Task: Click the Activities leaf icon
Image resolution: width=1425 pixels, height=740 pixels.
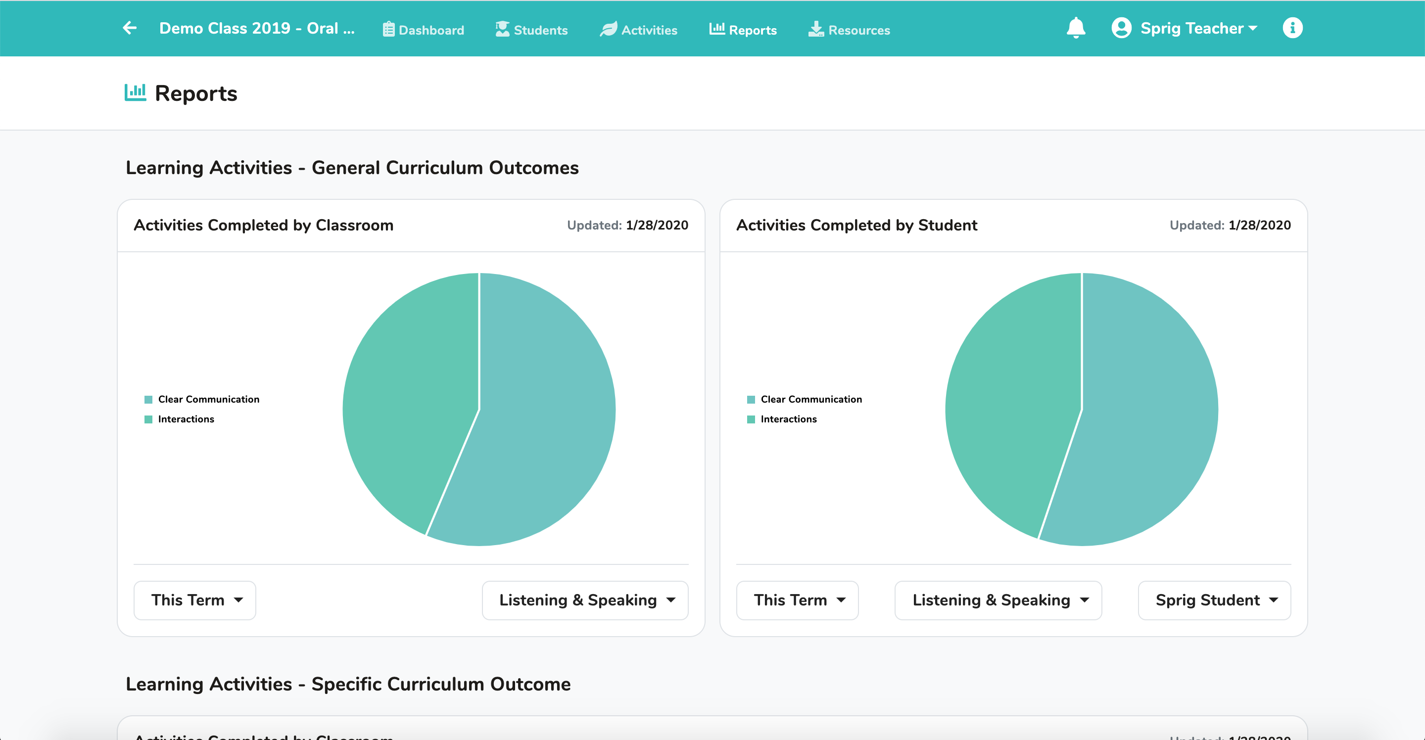Action: tap(609, 29)
